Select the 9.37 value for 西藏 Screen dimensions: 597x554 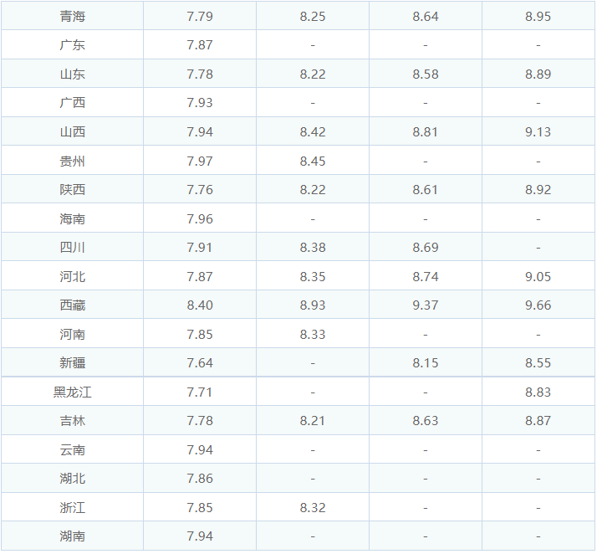[426, 305]
